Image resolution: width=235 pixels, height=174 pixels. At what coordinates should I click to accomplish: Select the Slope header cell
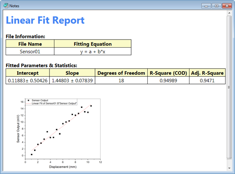(x=72, y=73)
